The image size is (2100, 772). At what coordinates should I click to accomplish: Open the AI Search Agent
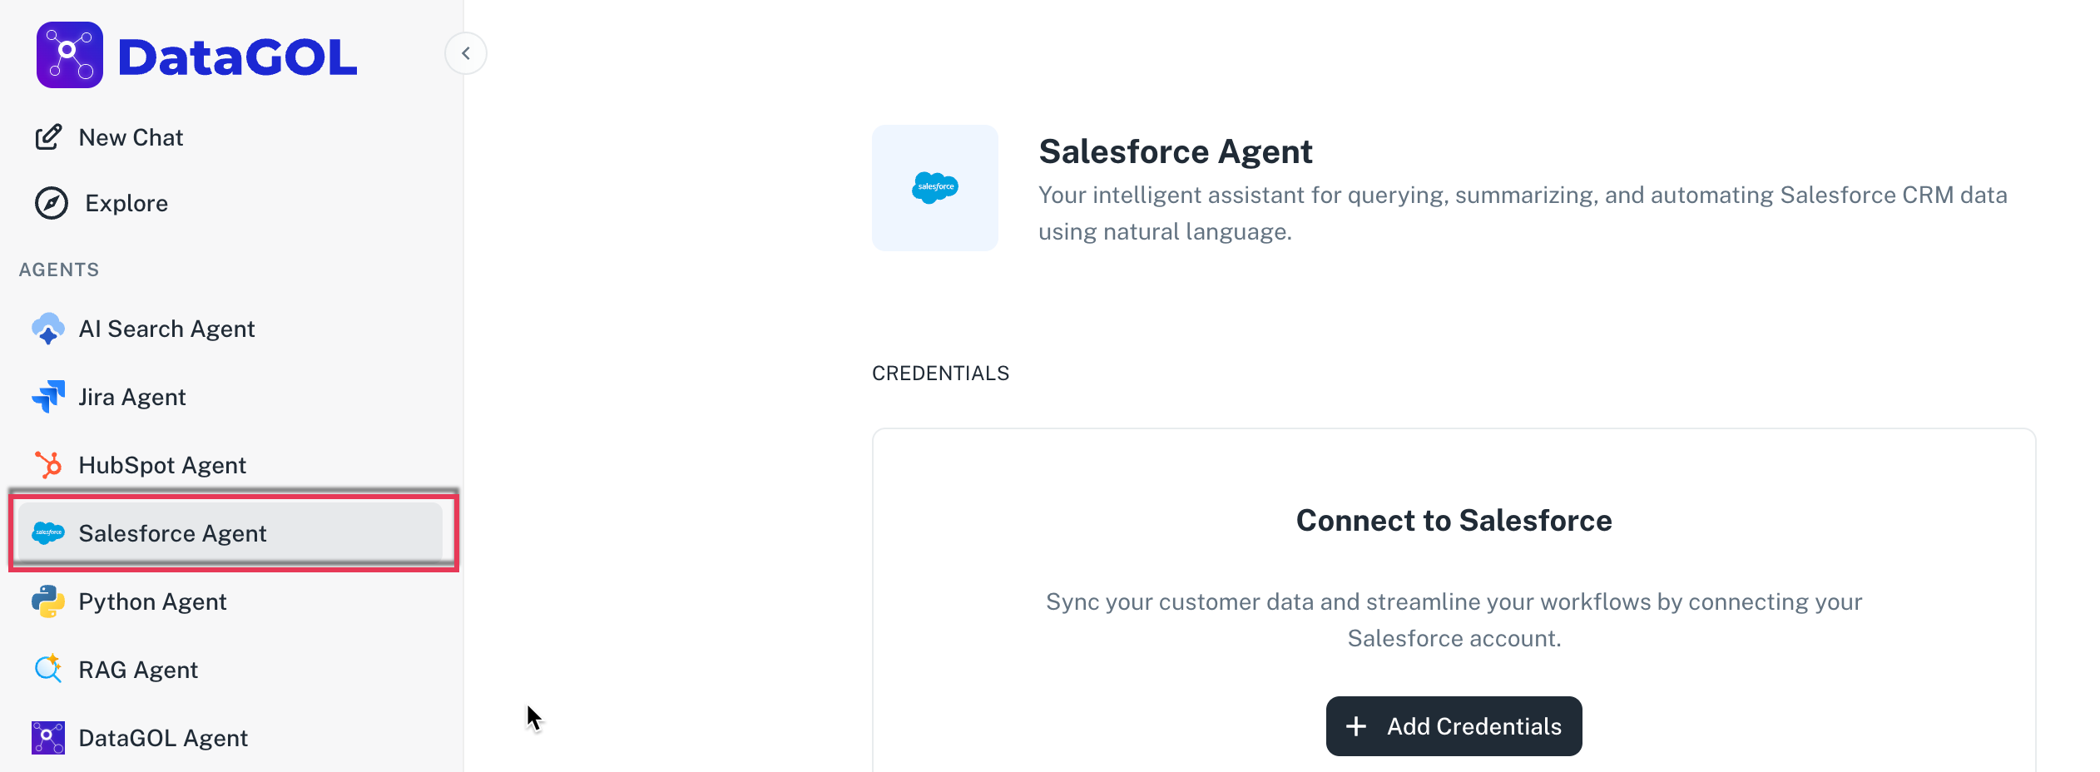[x=166, y=329]
